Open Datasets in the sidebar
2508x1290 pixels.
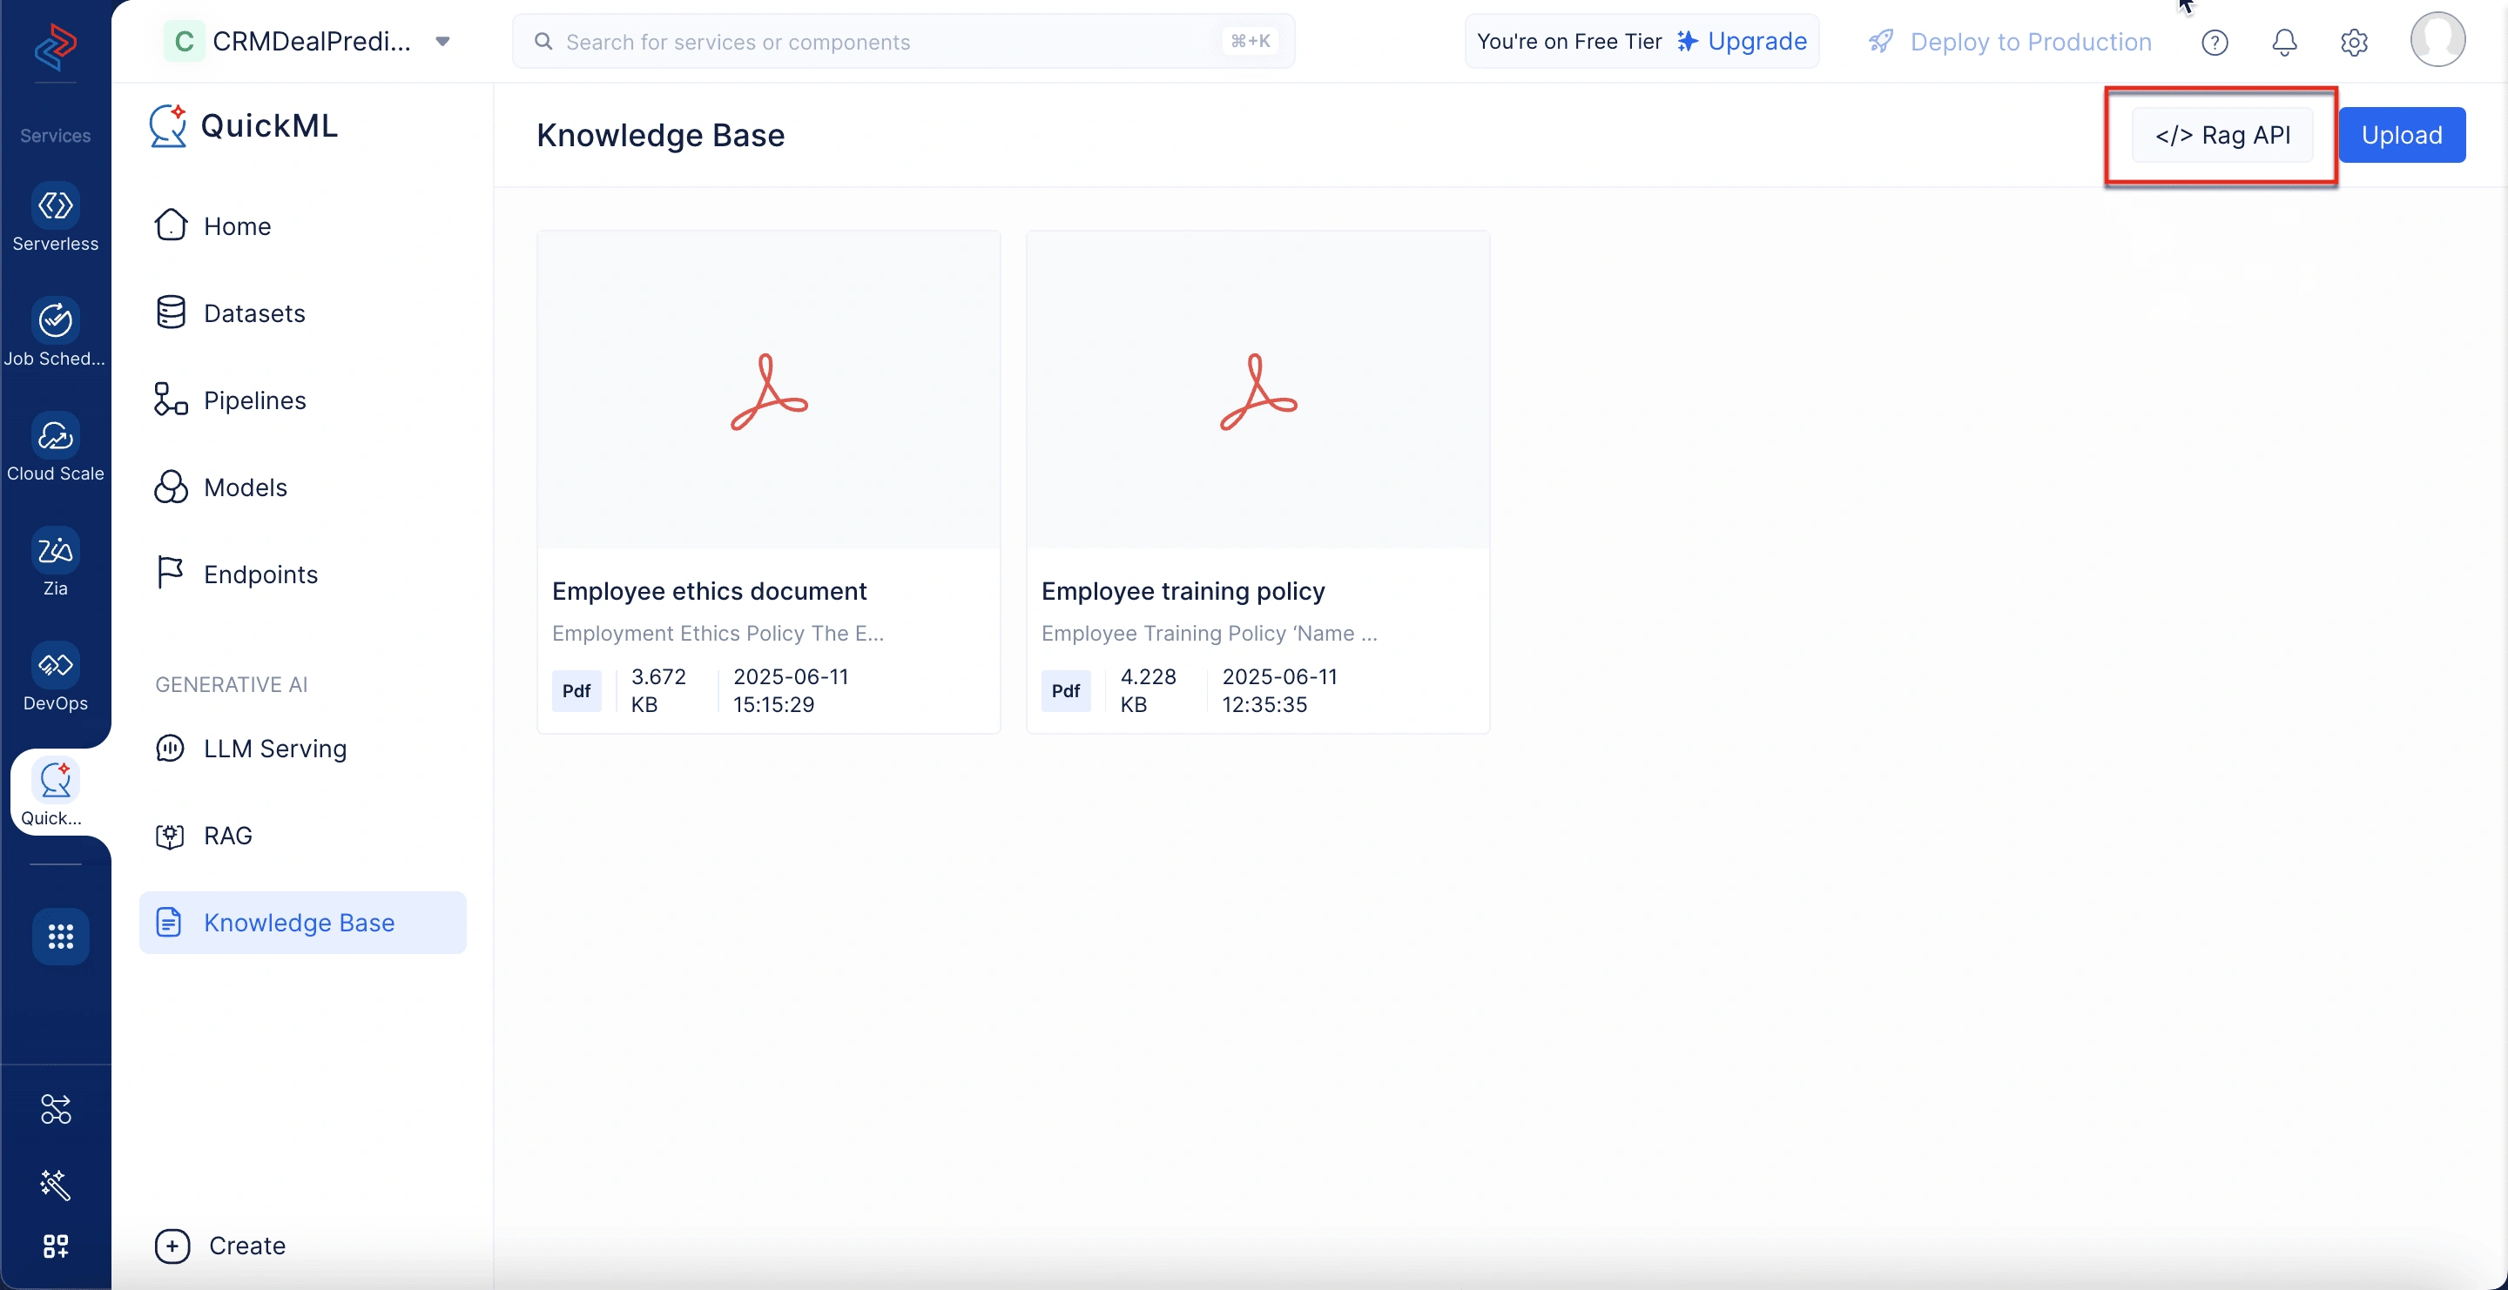303,313
